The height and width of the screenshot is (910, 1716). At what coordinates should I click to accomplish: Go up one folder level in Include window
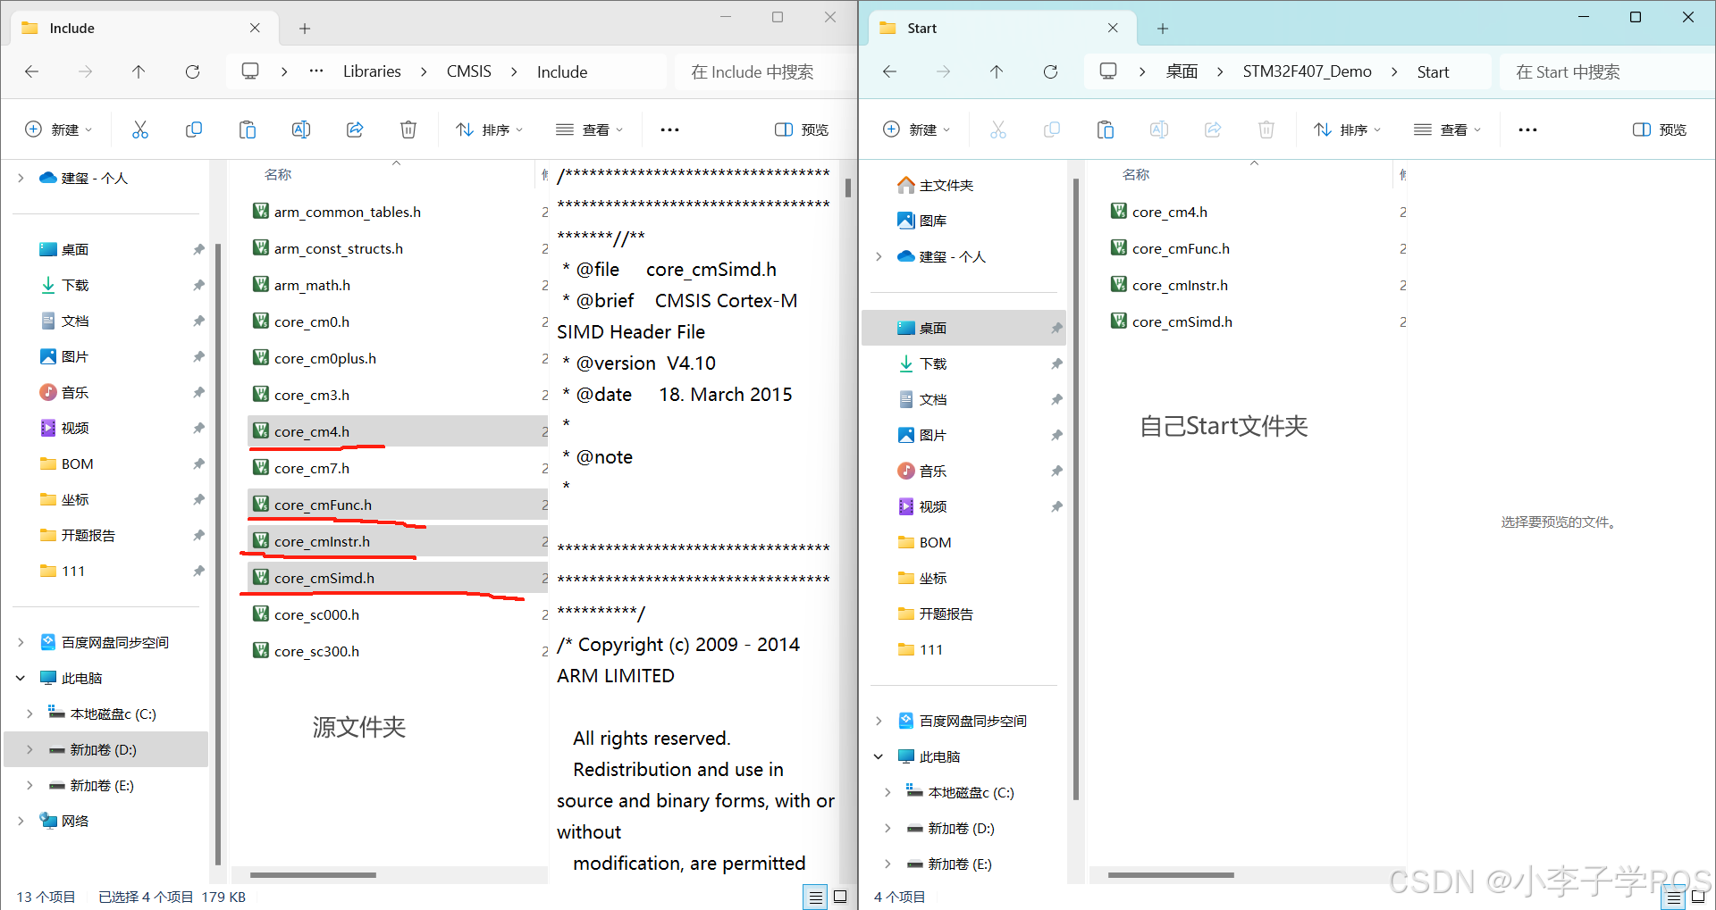pyautogui.click(x=139, y=71)
